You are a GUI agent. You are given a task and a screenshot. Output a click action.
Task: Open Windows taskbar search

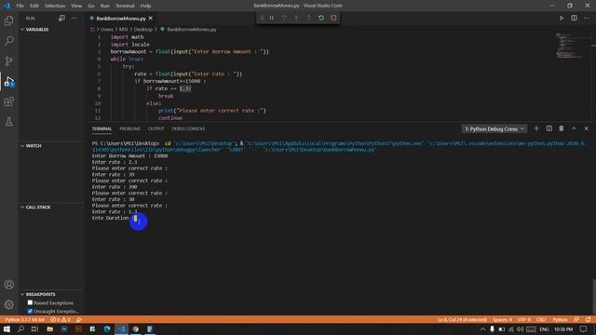coord(20,329)
